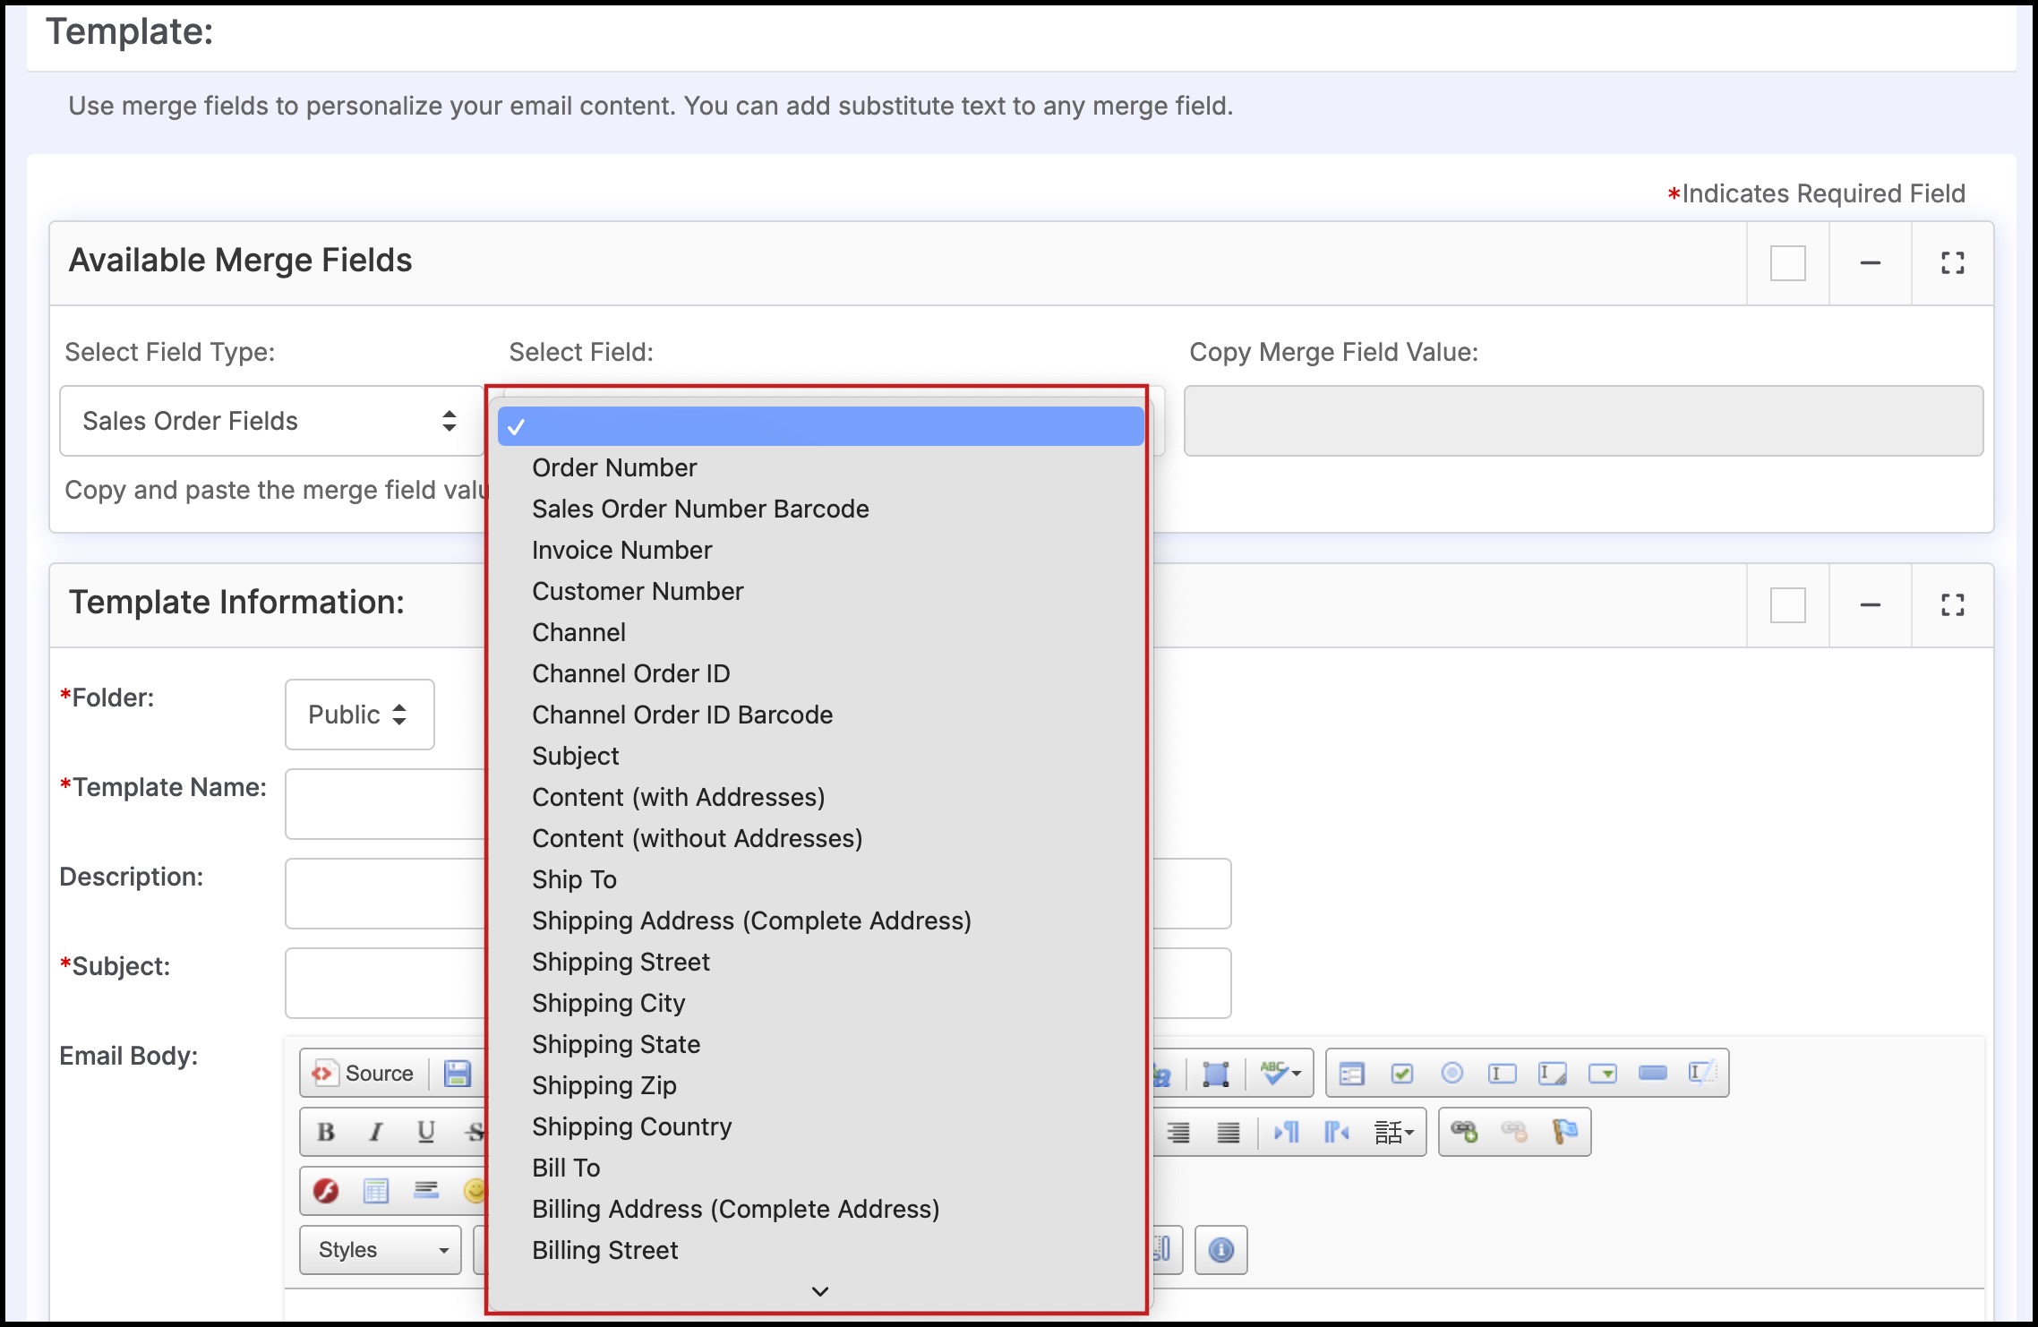The width and height of the screenshot is (2038, 1327).
Task: Click the Select All icon in toolbar
Action: click(1215, 1073)
